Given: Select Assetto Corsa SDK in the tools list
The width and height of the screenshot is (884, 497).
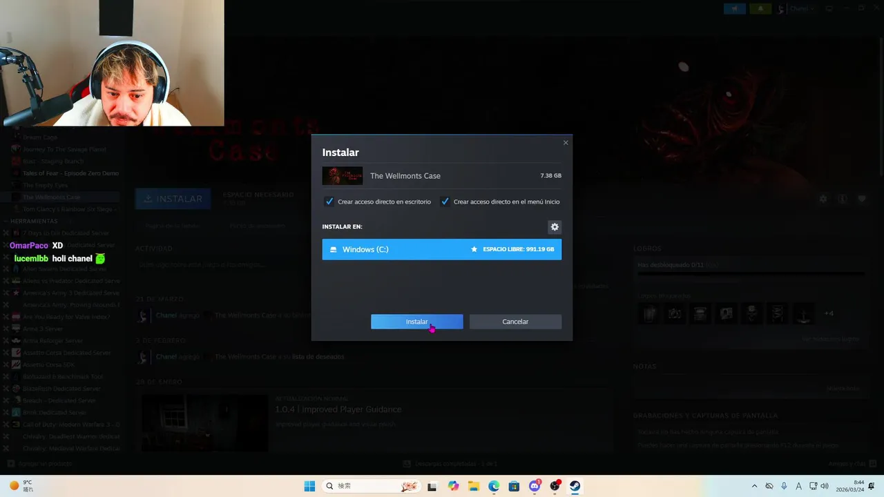Looking at the screenshot, I should coord(48,364).
